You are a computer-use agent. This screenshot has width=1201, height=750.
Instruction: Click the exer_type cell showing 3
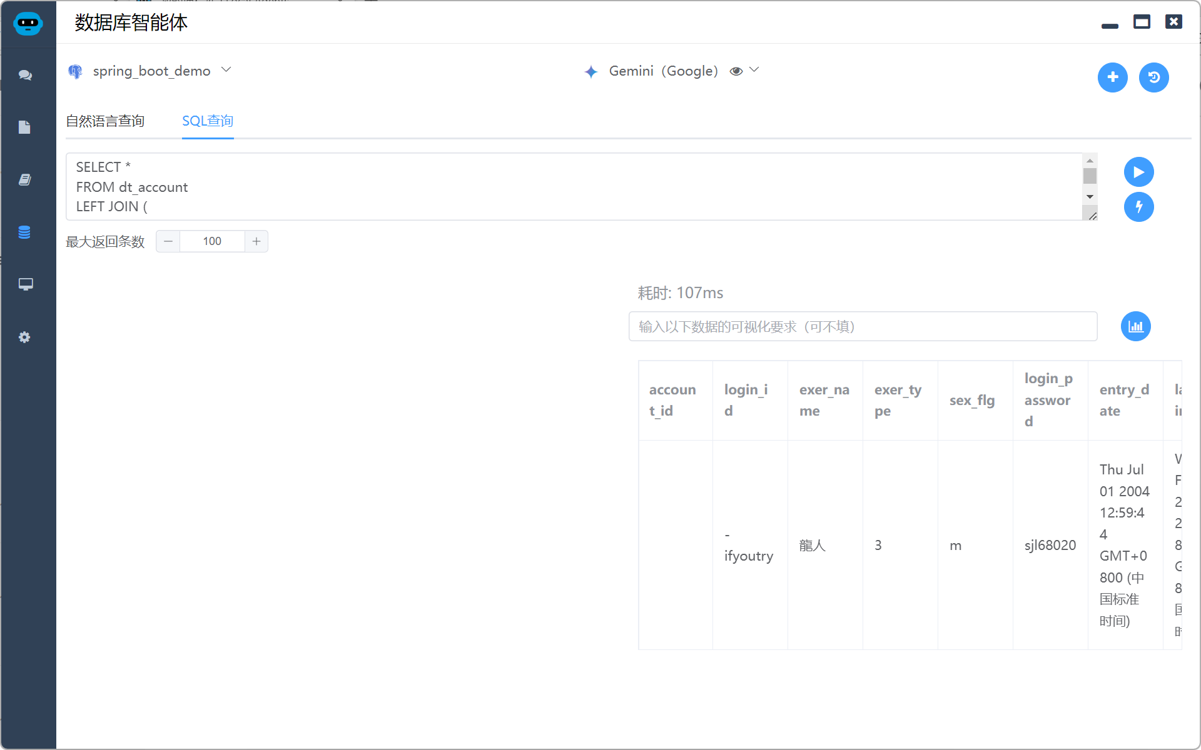(900, 545)
